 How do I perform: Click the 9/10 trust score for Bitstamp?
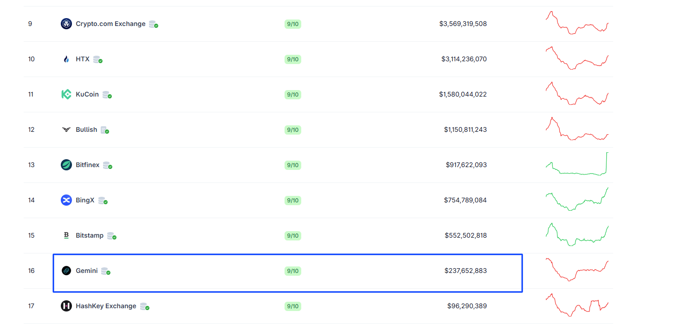pyautogui.click(x=293, y=235)
